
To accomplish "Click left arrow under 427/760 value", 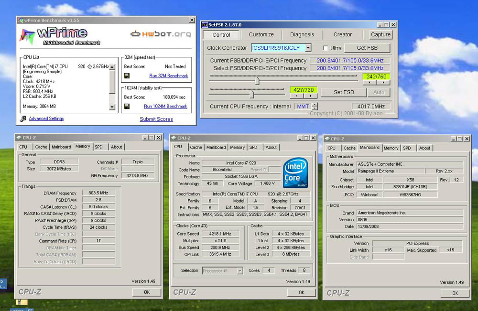I will 297,96.
